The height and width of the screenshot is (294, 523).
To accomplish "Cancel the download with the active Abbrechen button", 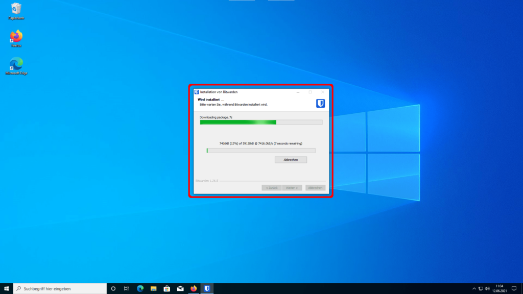I will [x=291, y=160].
